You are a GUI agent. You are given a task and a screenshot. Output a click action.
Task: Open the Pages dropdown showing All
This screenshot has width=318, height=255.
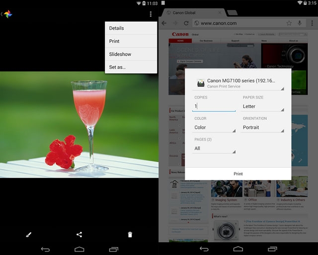tap(214, 148)
